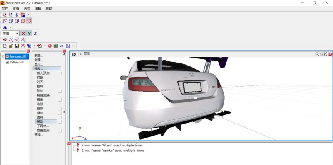Expand the fortune.dff tree node

[x=3, y=56]
